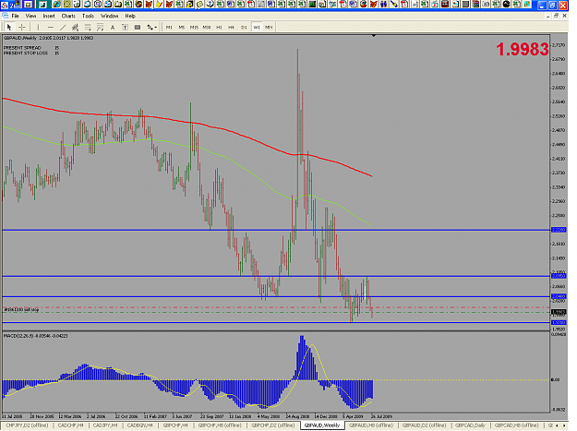This screenshot has width=577, height=431.
Task: Switch to CHFJPY,D2 (offline) chart tab
Action: [x=27, y=425]
